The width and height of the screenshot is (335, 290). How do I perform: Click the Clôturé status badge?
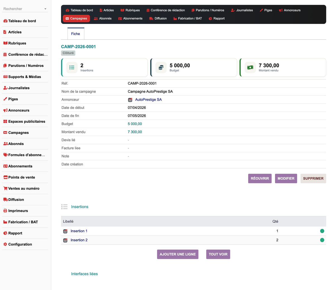pyautogui.click(x=68, y=53)
